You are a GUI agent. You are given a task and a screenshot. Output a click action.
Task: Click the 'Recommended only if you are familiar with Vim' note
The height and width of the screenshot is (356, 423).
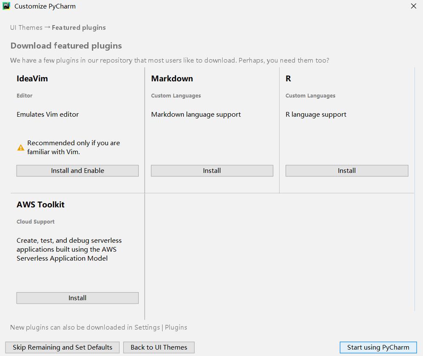tap(74, 147)
